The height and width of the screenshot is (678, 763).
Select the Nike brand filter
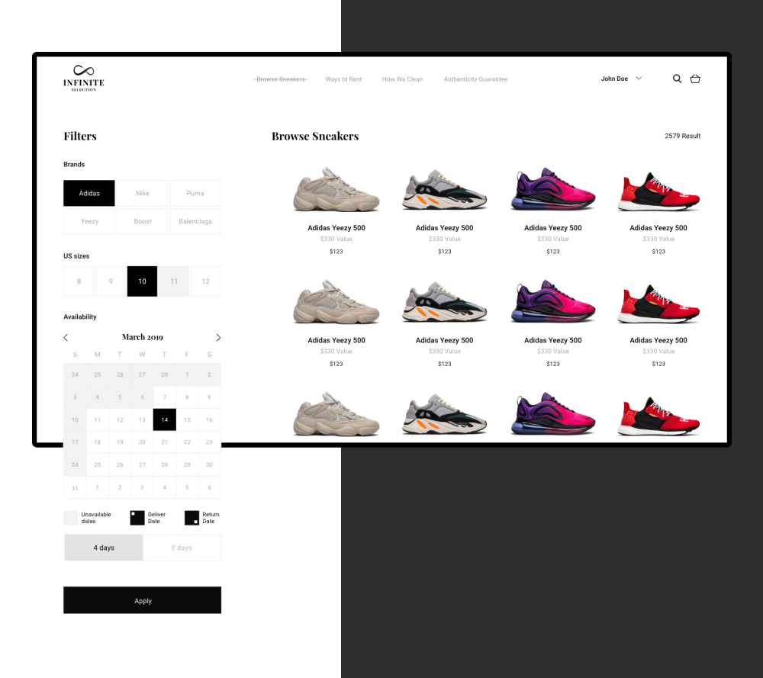(x=143, y=193)
